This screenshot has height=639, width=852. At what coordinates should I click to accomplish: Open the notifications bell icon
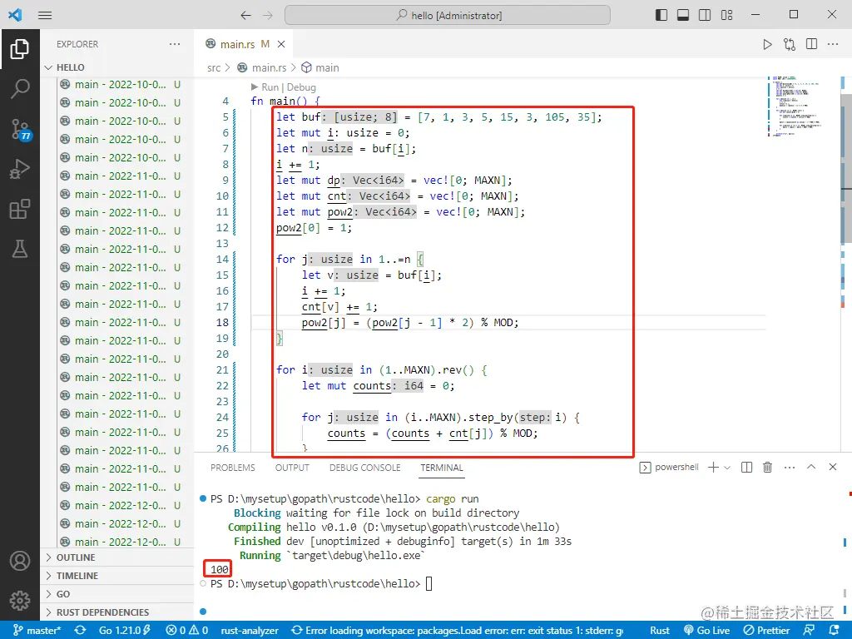[x=834, y=631]
